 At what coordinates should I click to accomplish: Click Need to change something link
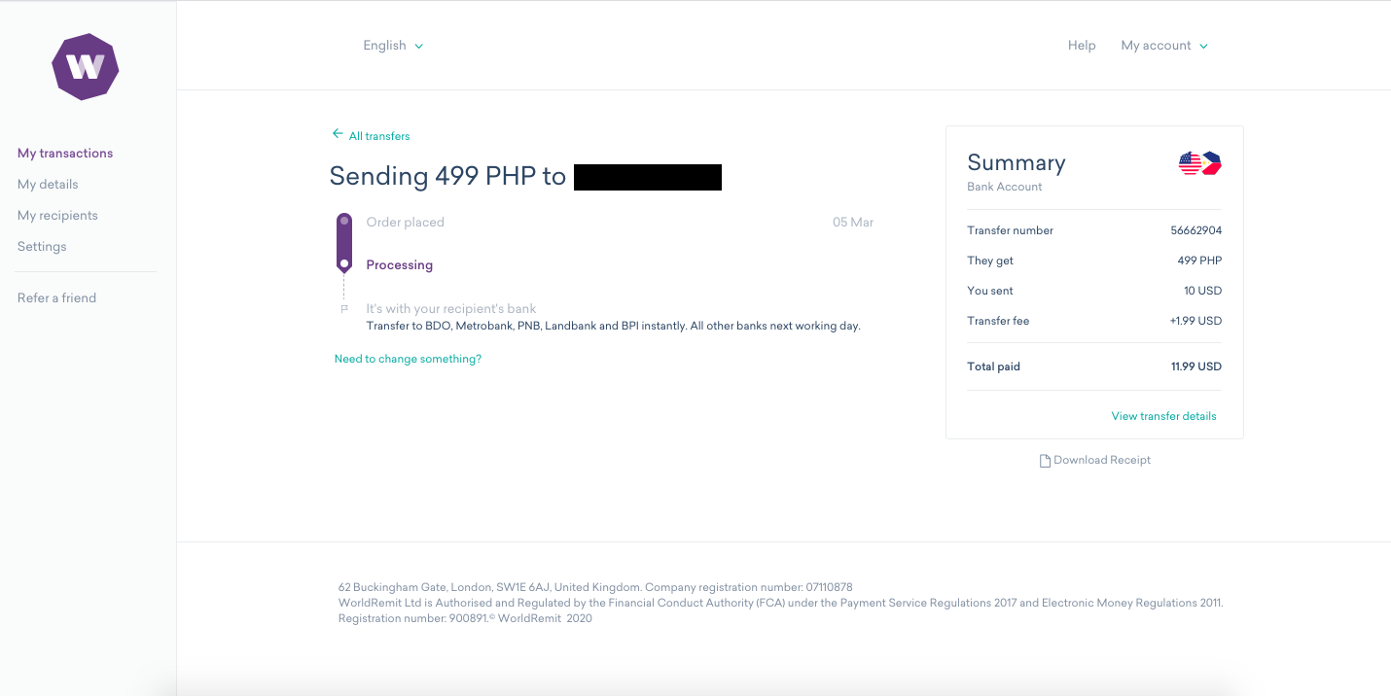click(x=408, y=359)
